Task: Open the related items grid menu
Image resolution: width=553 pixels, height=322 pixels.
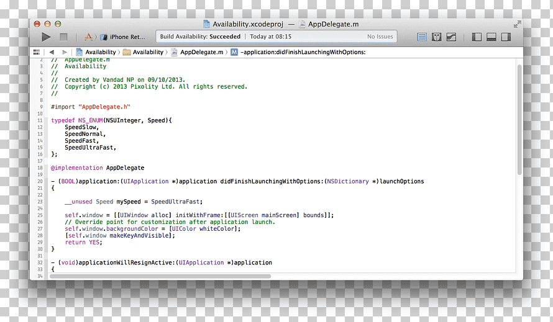Action: point(36,52)
